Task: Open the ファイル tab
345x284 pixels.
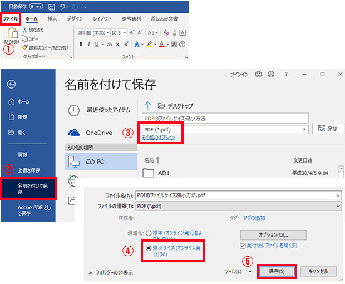Action: click(11, 19)
